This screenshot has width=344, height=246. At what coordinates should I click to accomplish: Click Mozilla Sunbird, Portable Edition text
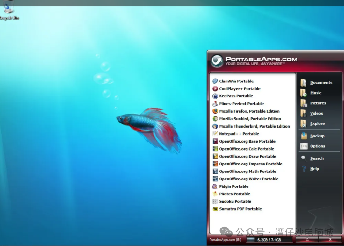tap(250, 119)
